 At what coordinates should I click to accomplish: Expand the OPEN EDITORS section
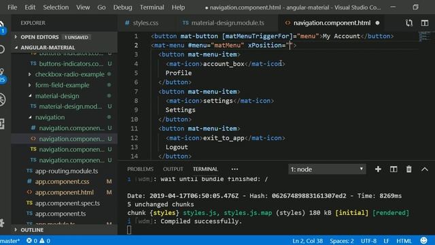[16, 37]
